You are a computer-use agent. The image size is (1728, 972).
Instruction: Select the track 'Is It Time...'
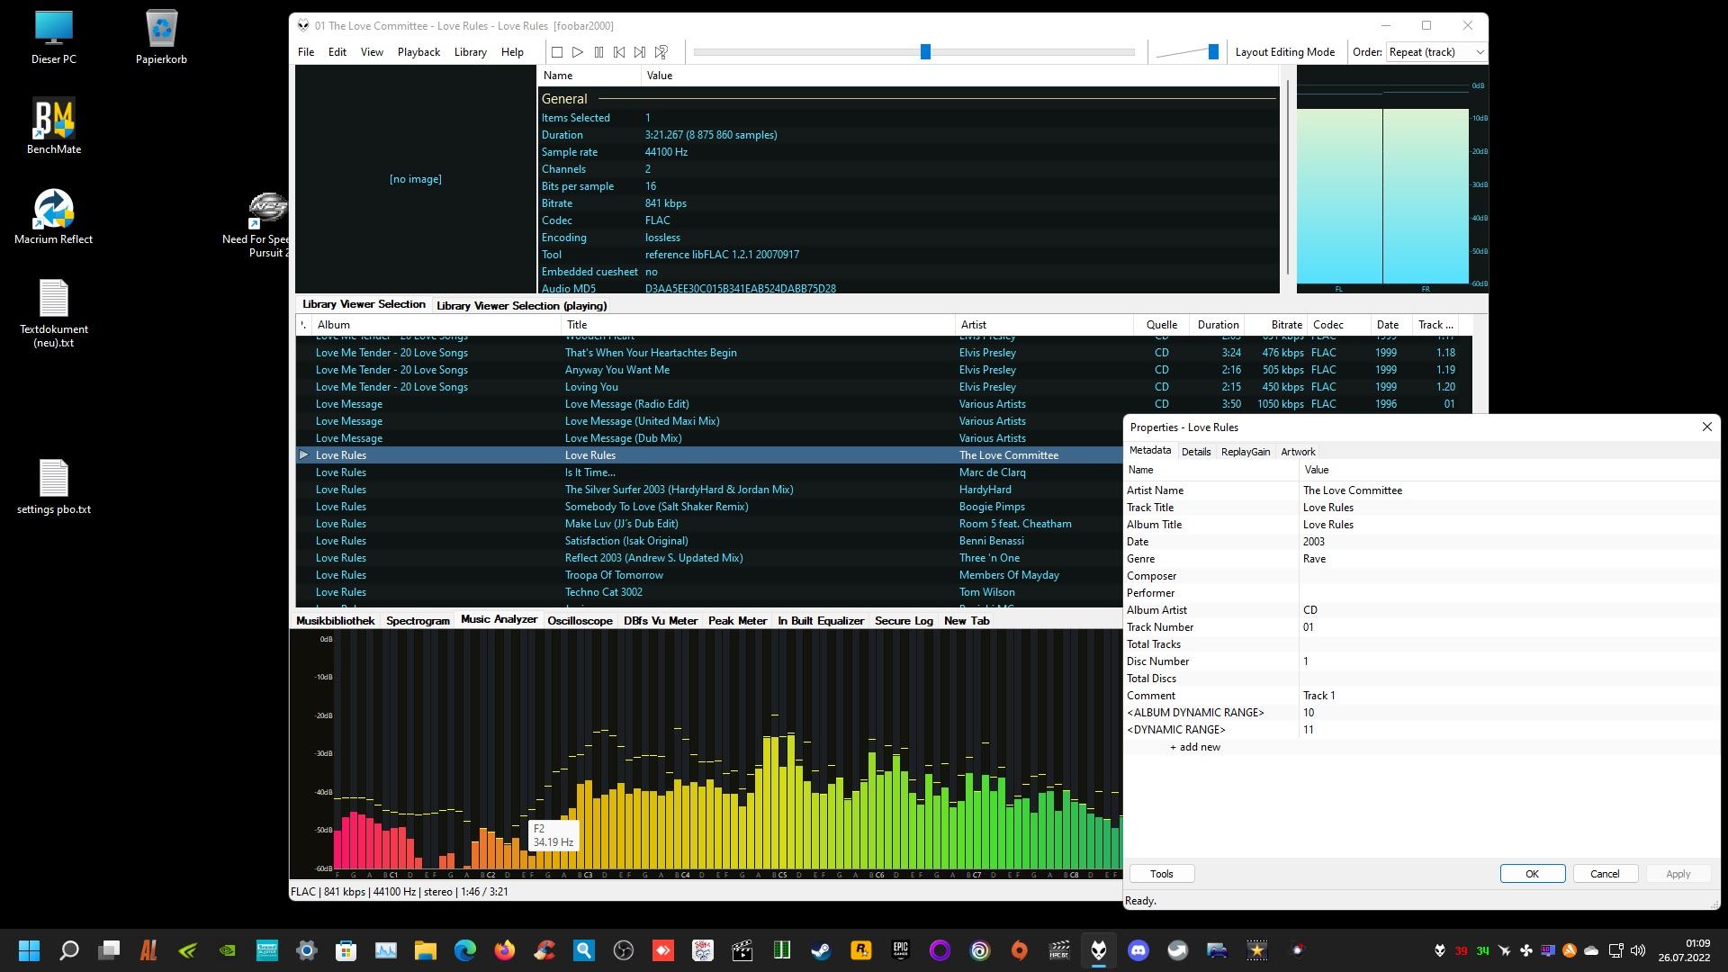click(x=709, y=472)
